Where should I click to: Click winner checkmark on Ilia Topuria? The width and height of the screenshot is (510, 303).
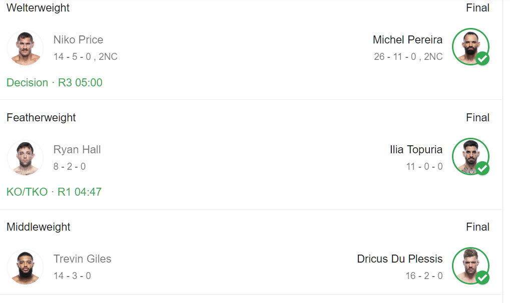[482, 169]
